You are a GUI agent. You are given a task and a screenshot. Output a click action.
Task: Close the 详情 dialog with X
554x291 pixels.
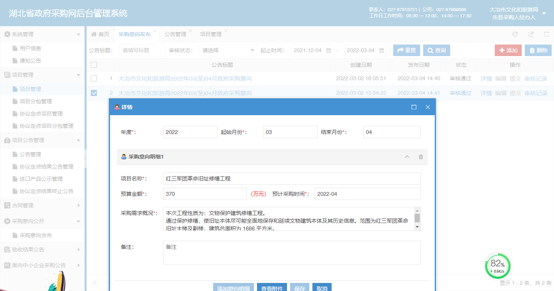[428, 107]
